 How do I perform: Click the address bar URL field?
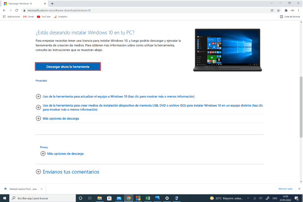[134, 10]
